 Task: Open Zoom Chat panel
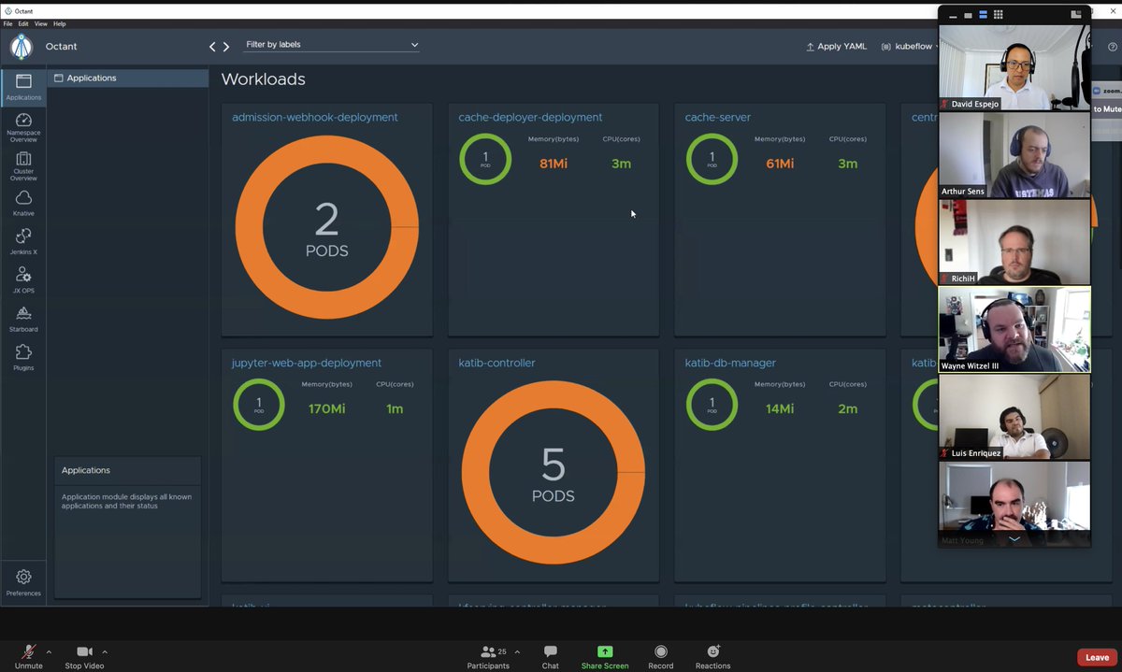coord(550,657)
